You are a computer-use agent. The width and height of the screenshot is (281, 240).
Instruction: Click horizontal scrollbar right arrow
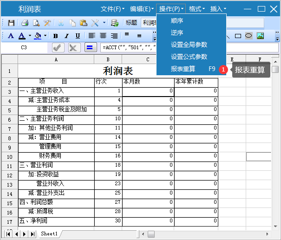pos(268,234)
